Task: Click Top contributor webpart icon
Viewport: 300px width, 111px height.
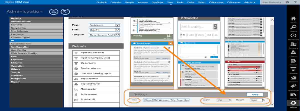Action: pyautogui.click(x=76, y=84)
